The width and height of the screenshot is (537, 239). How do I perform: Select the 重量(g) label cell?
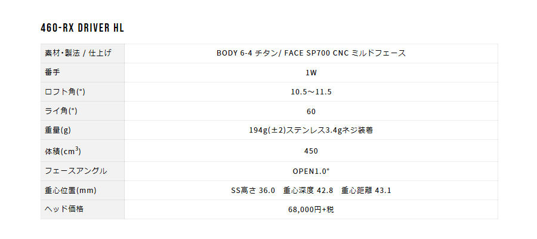click(x=82, y=130)
